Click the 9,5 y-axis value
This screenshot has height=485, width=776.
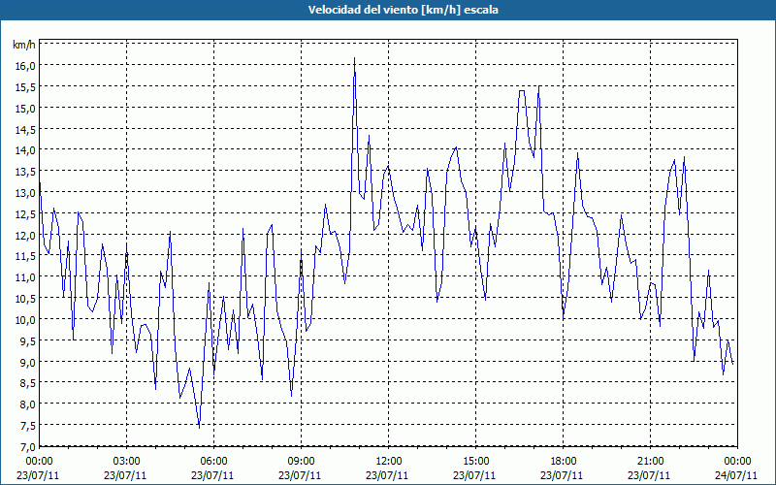(26, 341)
